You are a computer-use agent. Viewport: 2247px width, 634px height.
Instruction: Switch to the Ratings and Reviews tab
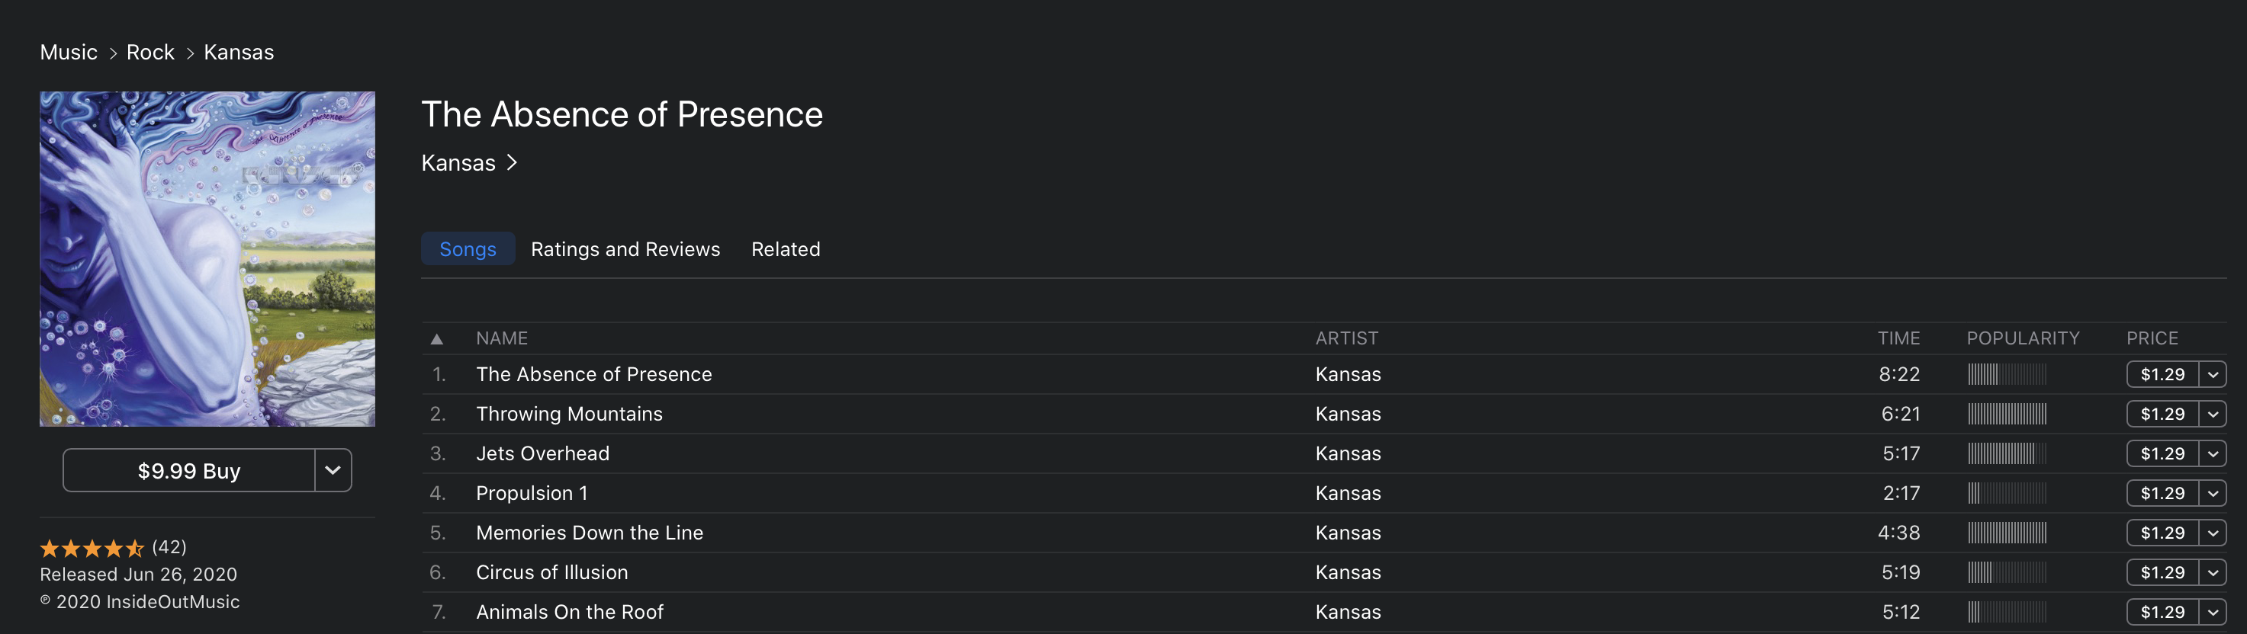click(625, 249)
